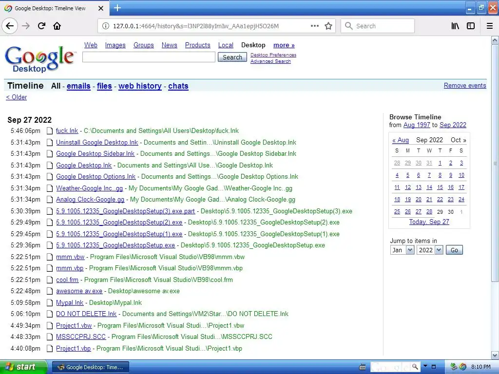The height and width of the screenshot is (374, 499).
Task: Open the browser home page icon
Action: click(57, 26)
